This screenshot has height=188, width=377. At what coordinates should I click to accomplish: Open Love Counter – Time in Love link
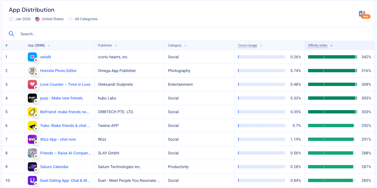click(x=65, y=84)
